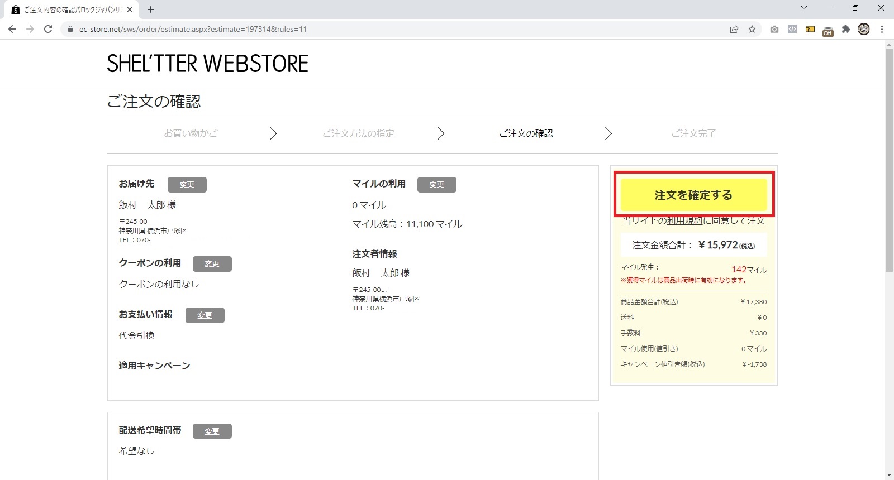Change the delivery address (お届け先 変更)
Image resolution: width=894 pixels, height=480 pixels.
[x=187, y=185]
